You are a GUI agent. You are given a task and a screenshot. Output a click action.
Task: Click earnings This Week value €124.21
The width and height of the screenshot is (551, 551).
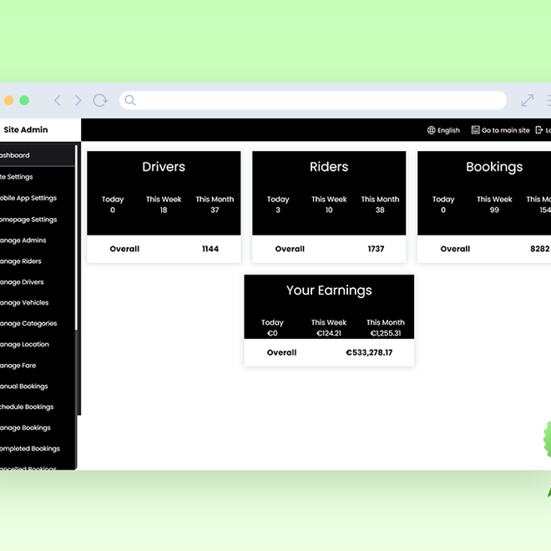click(x=329, y=333)
